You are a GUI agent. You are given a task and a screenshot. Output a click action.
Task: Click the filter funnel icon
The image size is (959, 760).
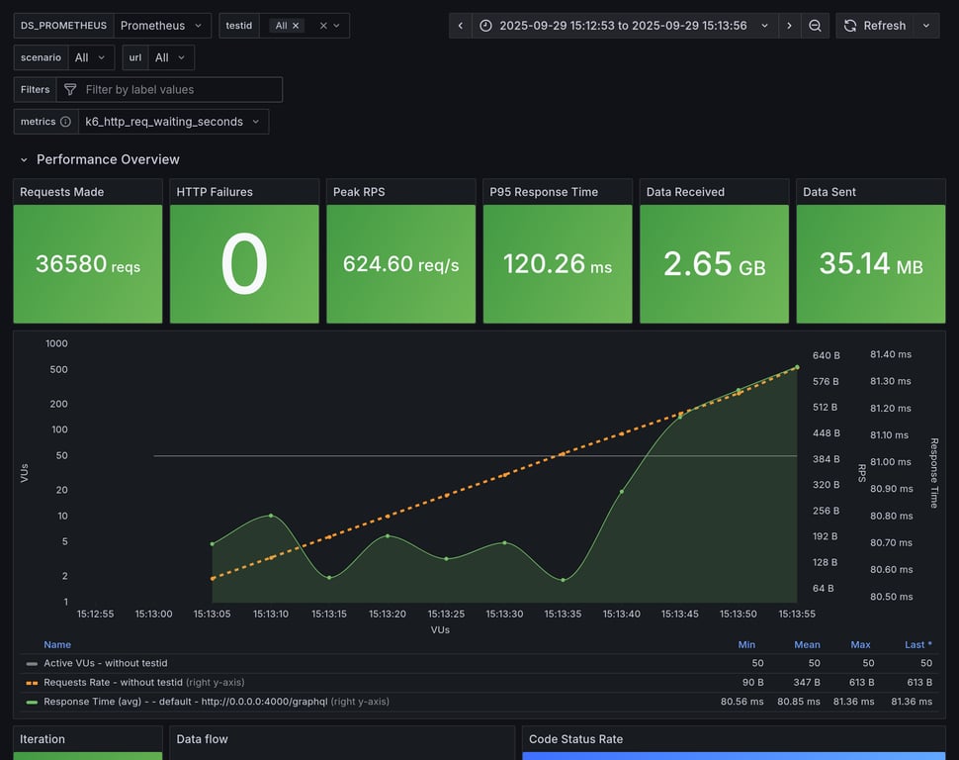tap(70, 89)
